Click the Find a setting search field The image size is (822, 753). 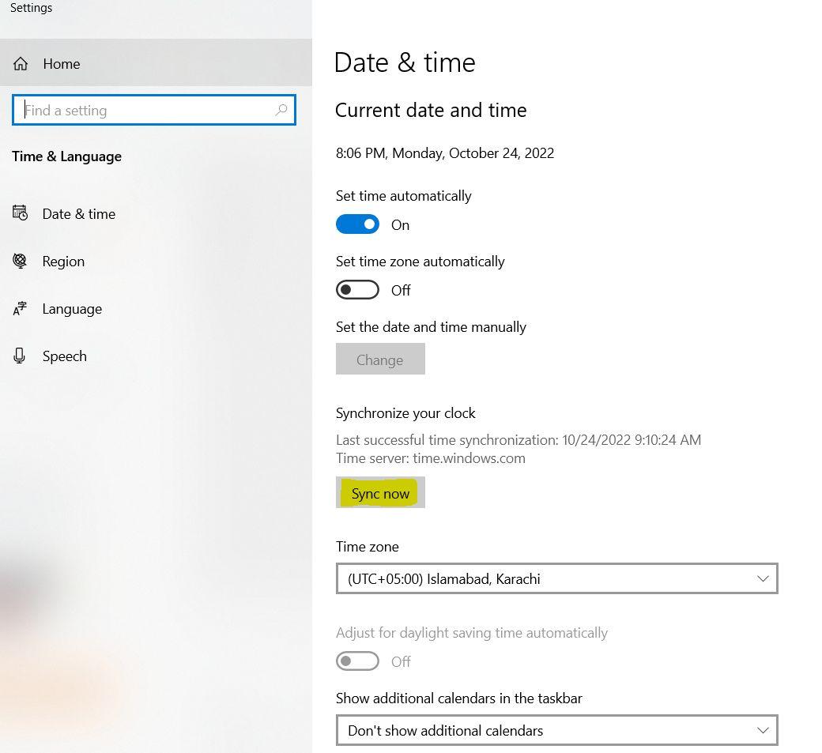tap(146, 111)
